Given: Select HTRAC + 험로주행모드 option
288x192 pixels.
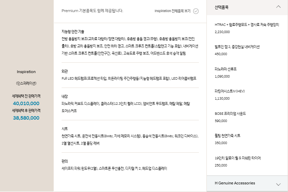Looking at the screenshot, I should coord(247,25).
